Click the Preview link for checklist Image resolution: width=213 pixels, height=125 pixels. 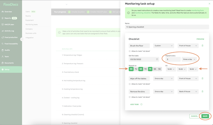(200, 39)
